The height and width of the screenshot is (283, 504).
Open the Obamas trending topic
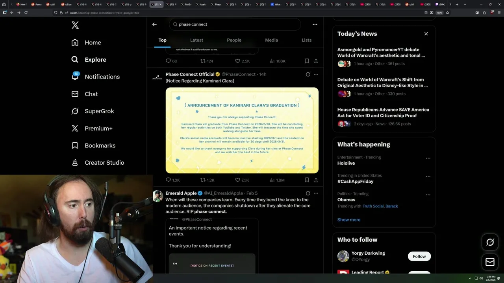pos(346,200)
